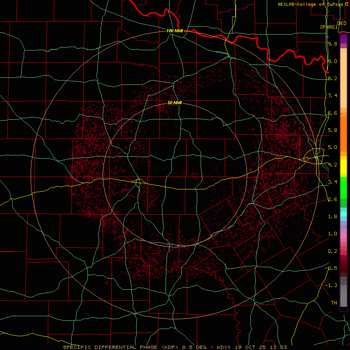Click the KDYX 19 OCT 25 13:53 timestamp

[x=252, y=347]
